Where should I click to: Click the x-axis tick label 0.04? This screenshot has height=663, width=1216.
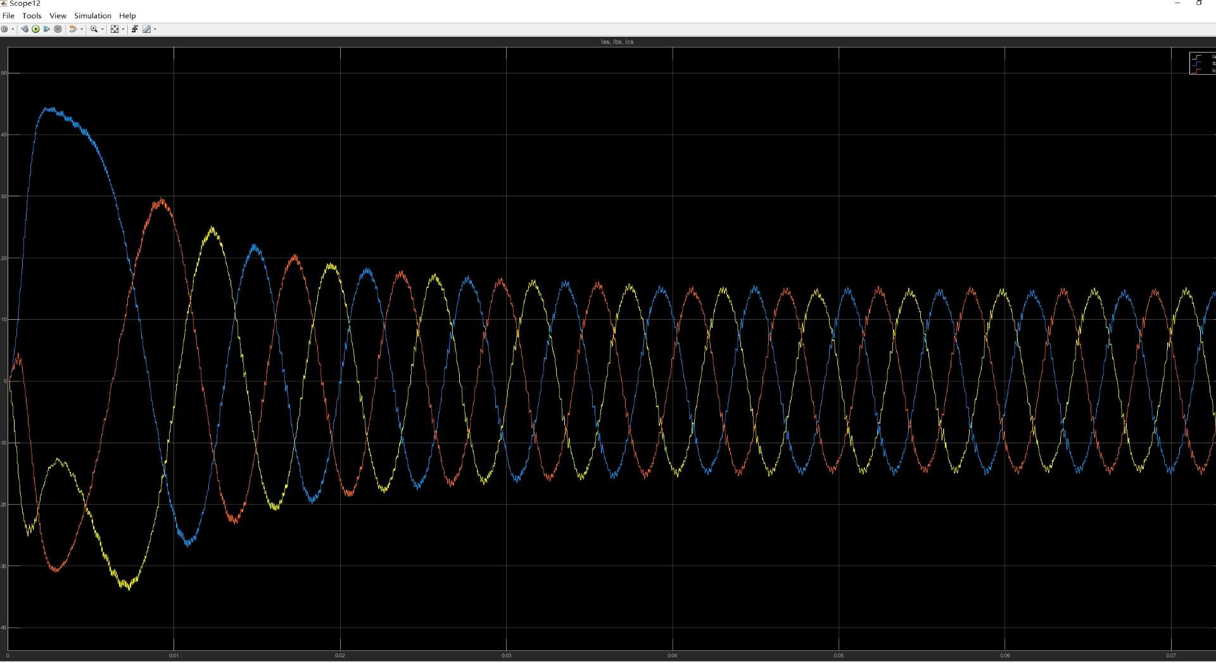[672, 655]
